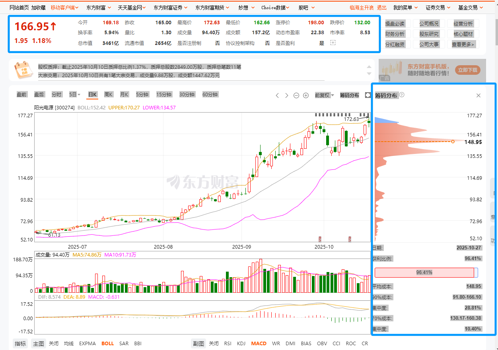Click 立即下载 button in the ad banner
This screenshot has height=350, width=498.
pyautogui.click(x=468, y=70)
